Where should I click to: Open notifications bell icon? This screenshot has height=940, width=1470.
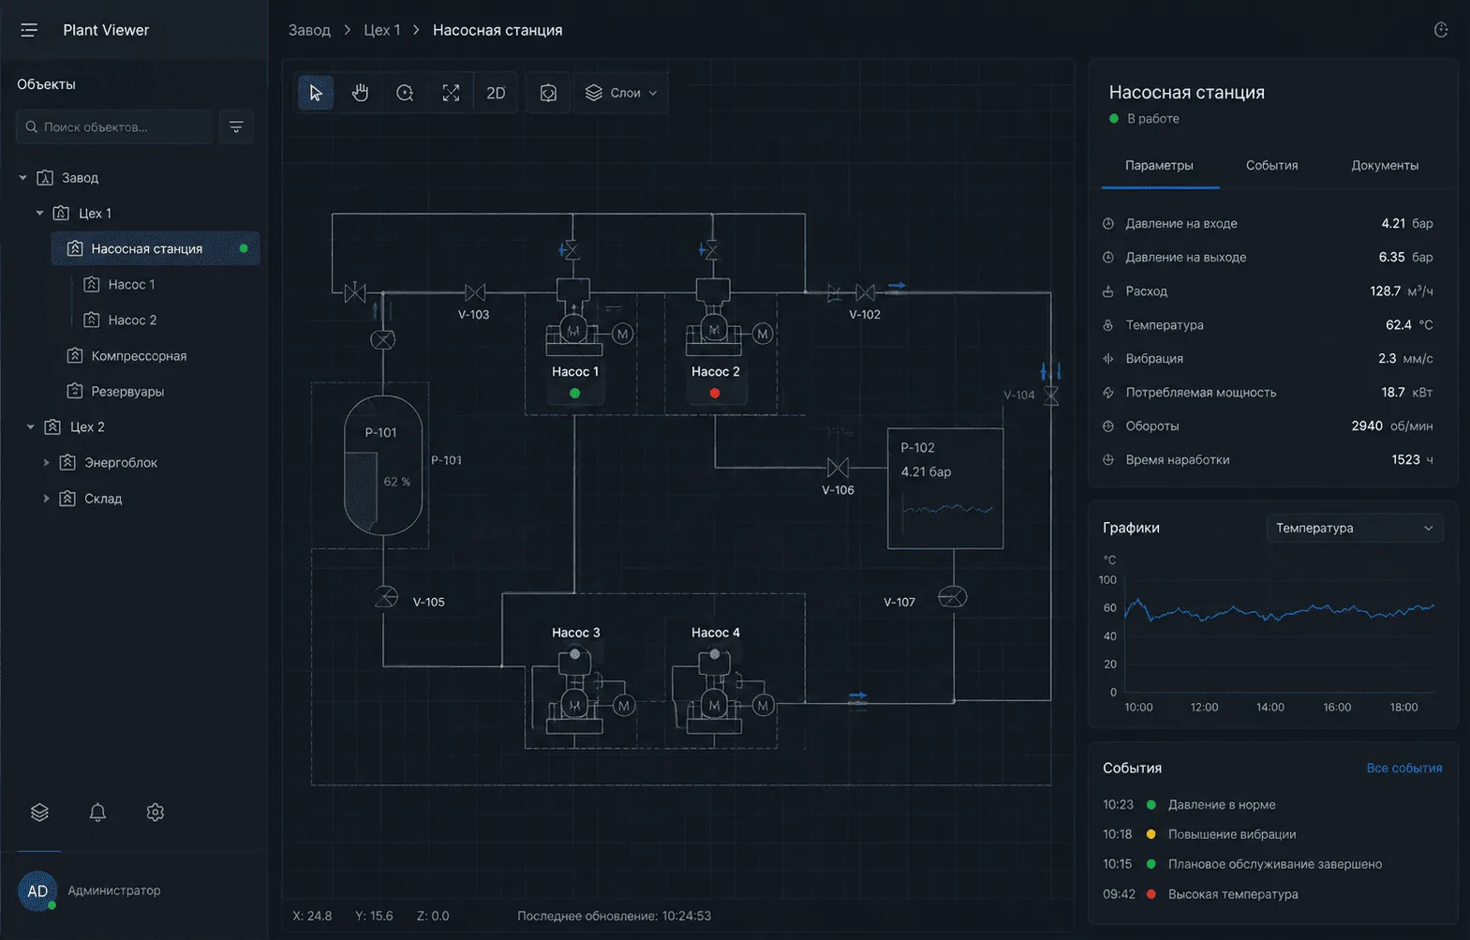[x=97, y=813]
